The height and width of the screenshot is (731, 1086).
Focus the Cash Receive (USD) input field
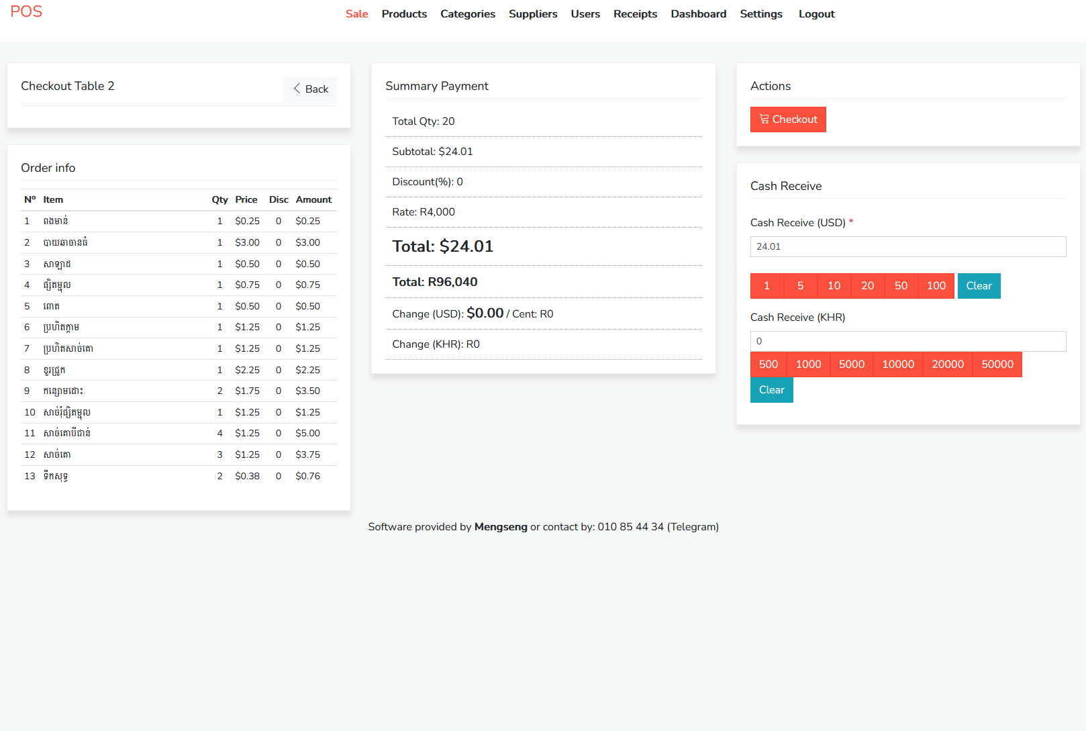pos(907,246)
